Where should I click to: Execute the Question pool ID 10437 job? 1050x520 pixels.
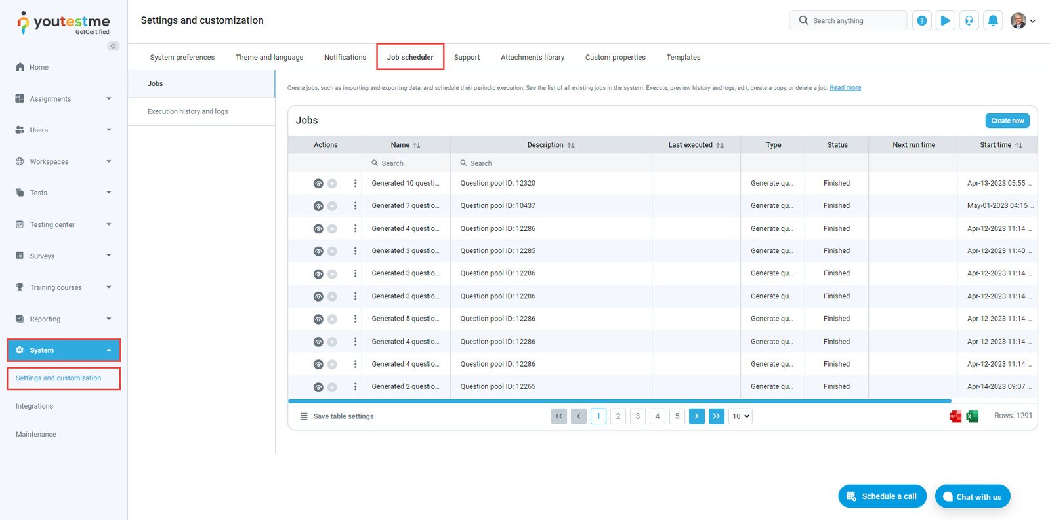(x=332, y=206)
